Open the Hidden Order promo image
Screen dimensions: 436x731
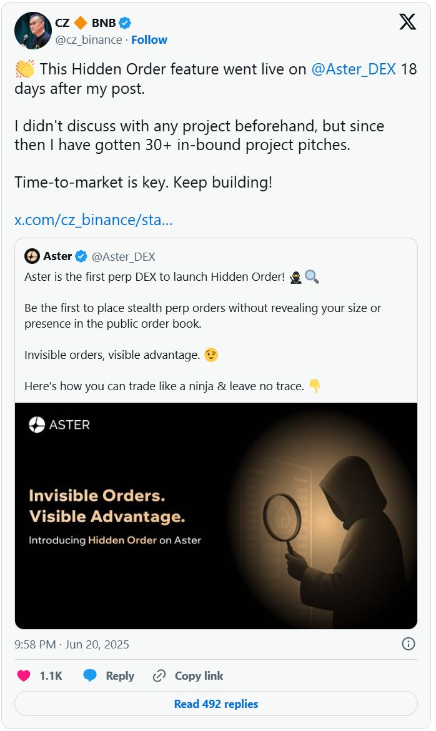216,515
